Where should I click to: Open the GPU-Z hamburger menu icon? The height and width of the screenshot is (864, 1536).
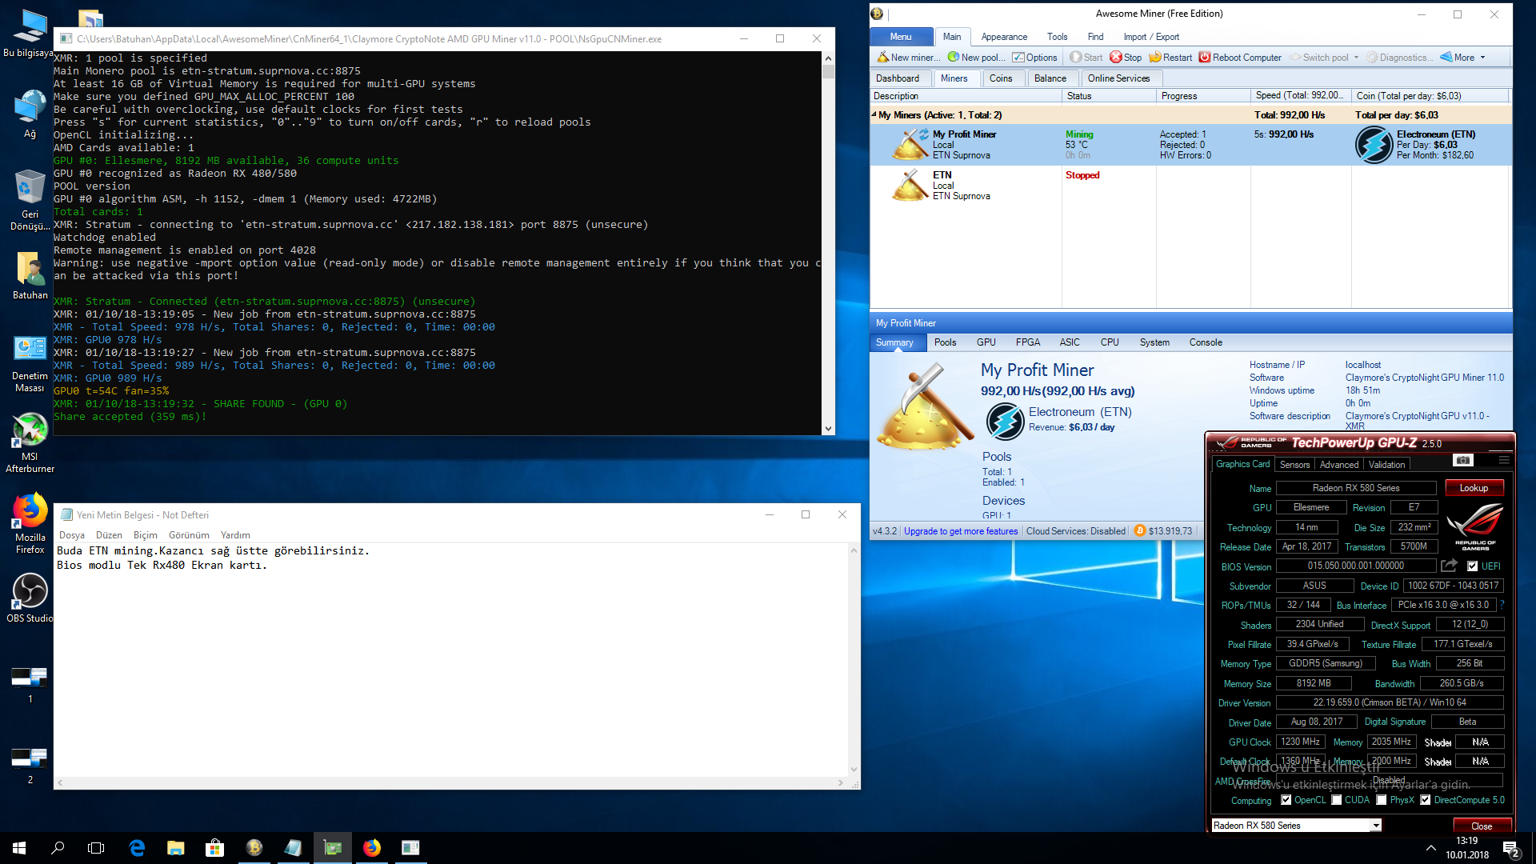click(1504, 460)
